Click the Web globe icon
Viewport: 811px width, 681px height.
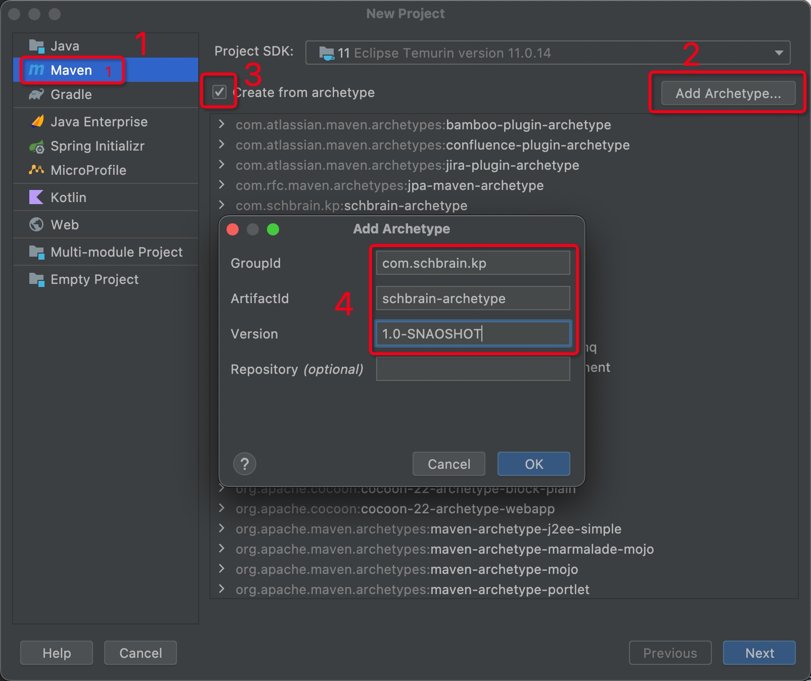[x=36, y=225]
